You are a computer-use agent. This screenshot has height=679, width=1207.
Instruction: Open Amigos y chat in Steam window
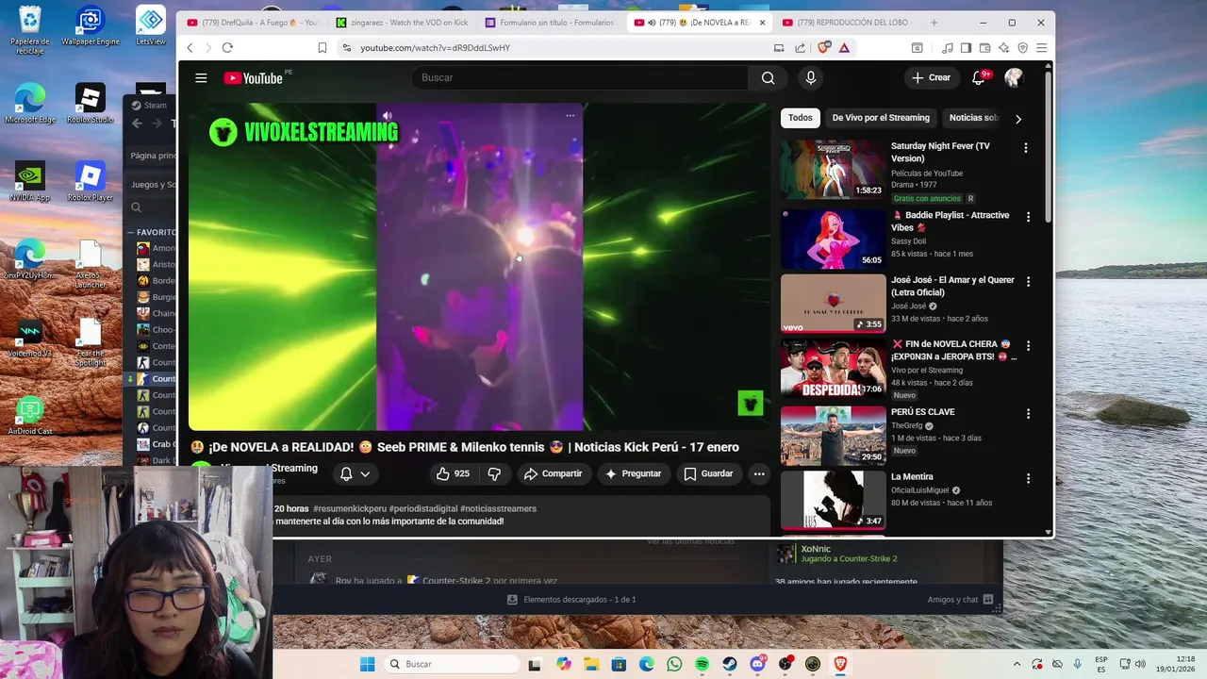960,600
